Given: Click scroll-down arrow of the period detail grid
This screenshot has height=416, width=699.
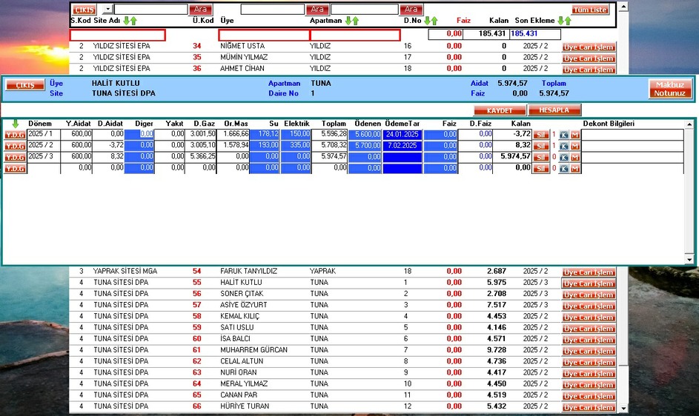Looking at the screenshot, I should coord(690,259).
